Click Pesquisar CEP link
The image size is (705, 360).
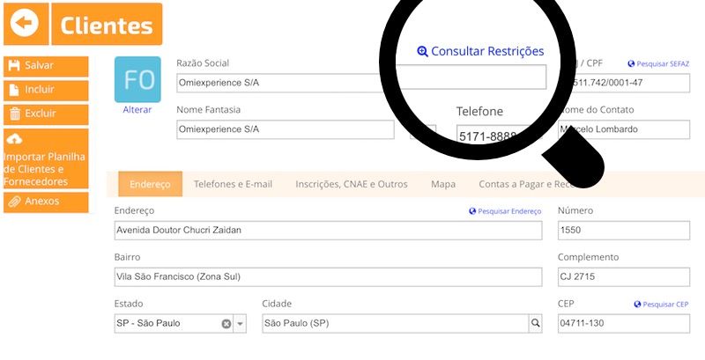click(x=661, y=305)
